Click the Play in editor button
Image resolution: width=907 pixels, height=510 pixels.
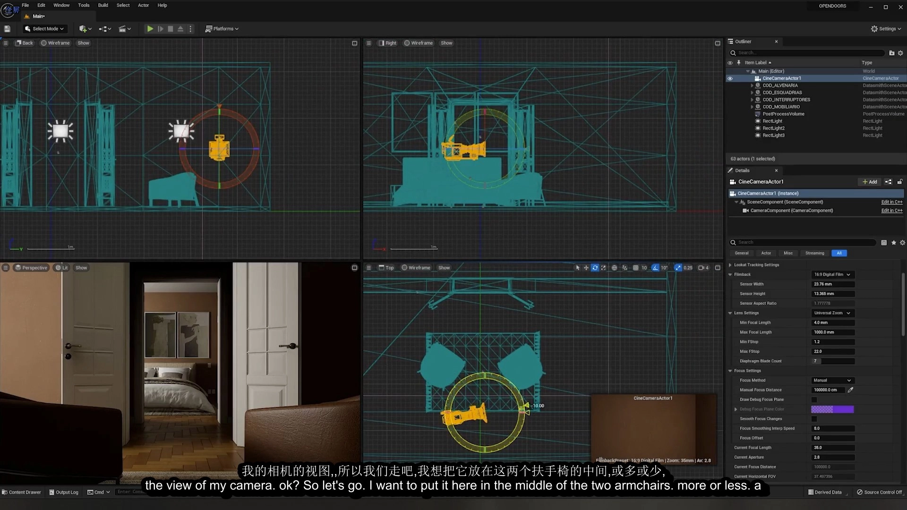pyautogui.click(x=150, y=29)
